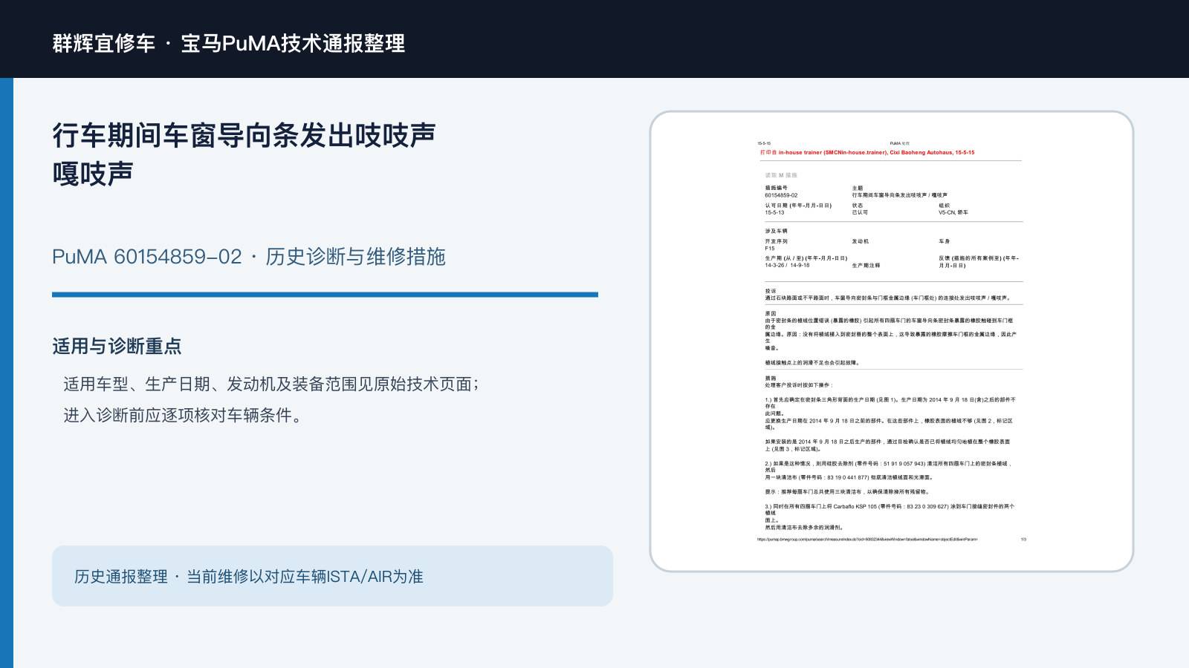This screenshot has width=1189, height=668.
Task: Click the blue vertical accent bar on the left edge
Action: pos(7,373)
